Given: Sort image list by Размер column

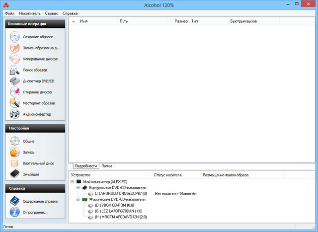Looking at the screenshot, I should coord(180,22).
